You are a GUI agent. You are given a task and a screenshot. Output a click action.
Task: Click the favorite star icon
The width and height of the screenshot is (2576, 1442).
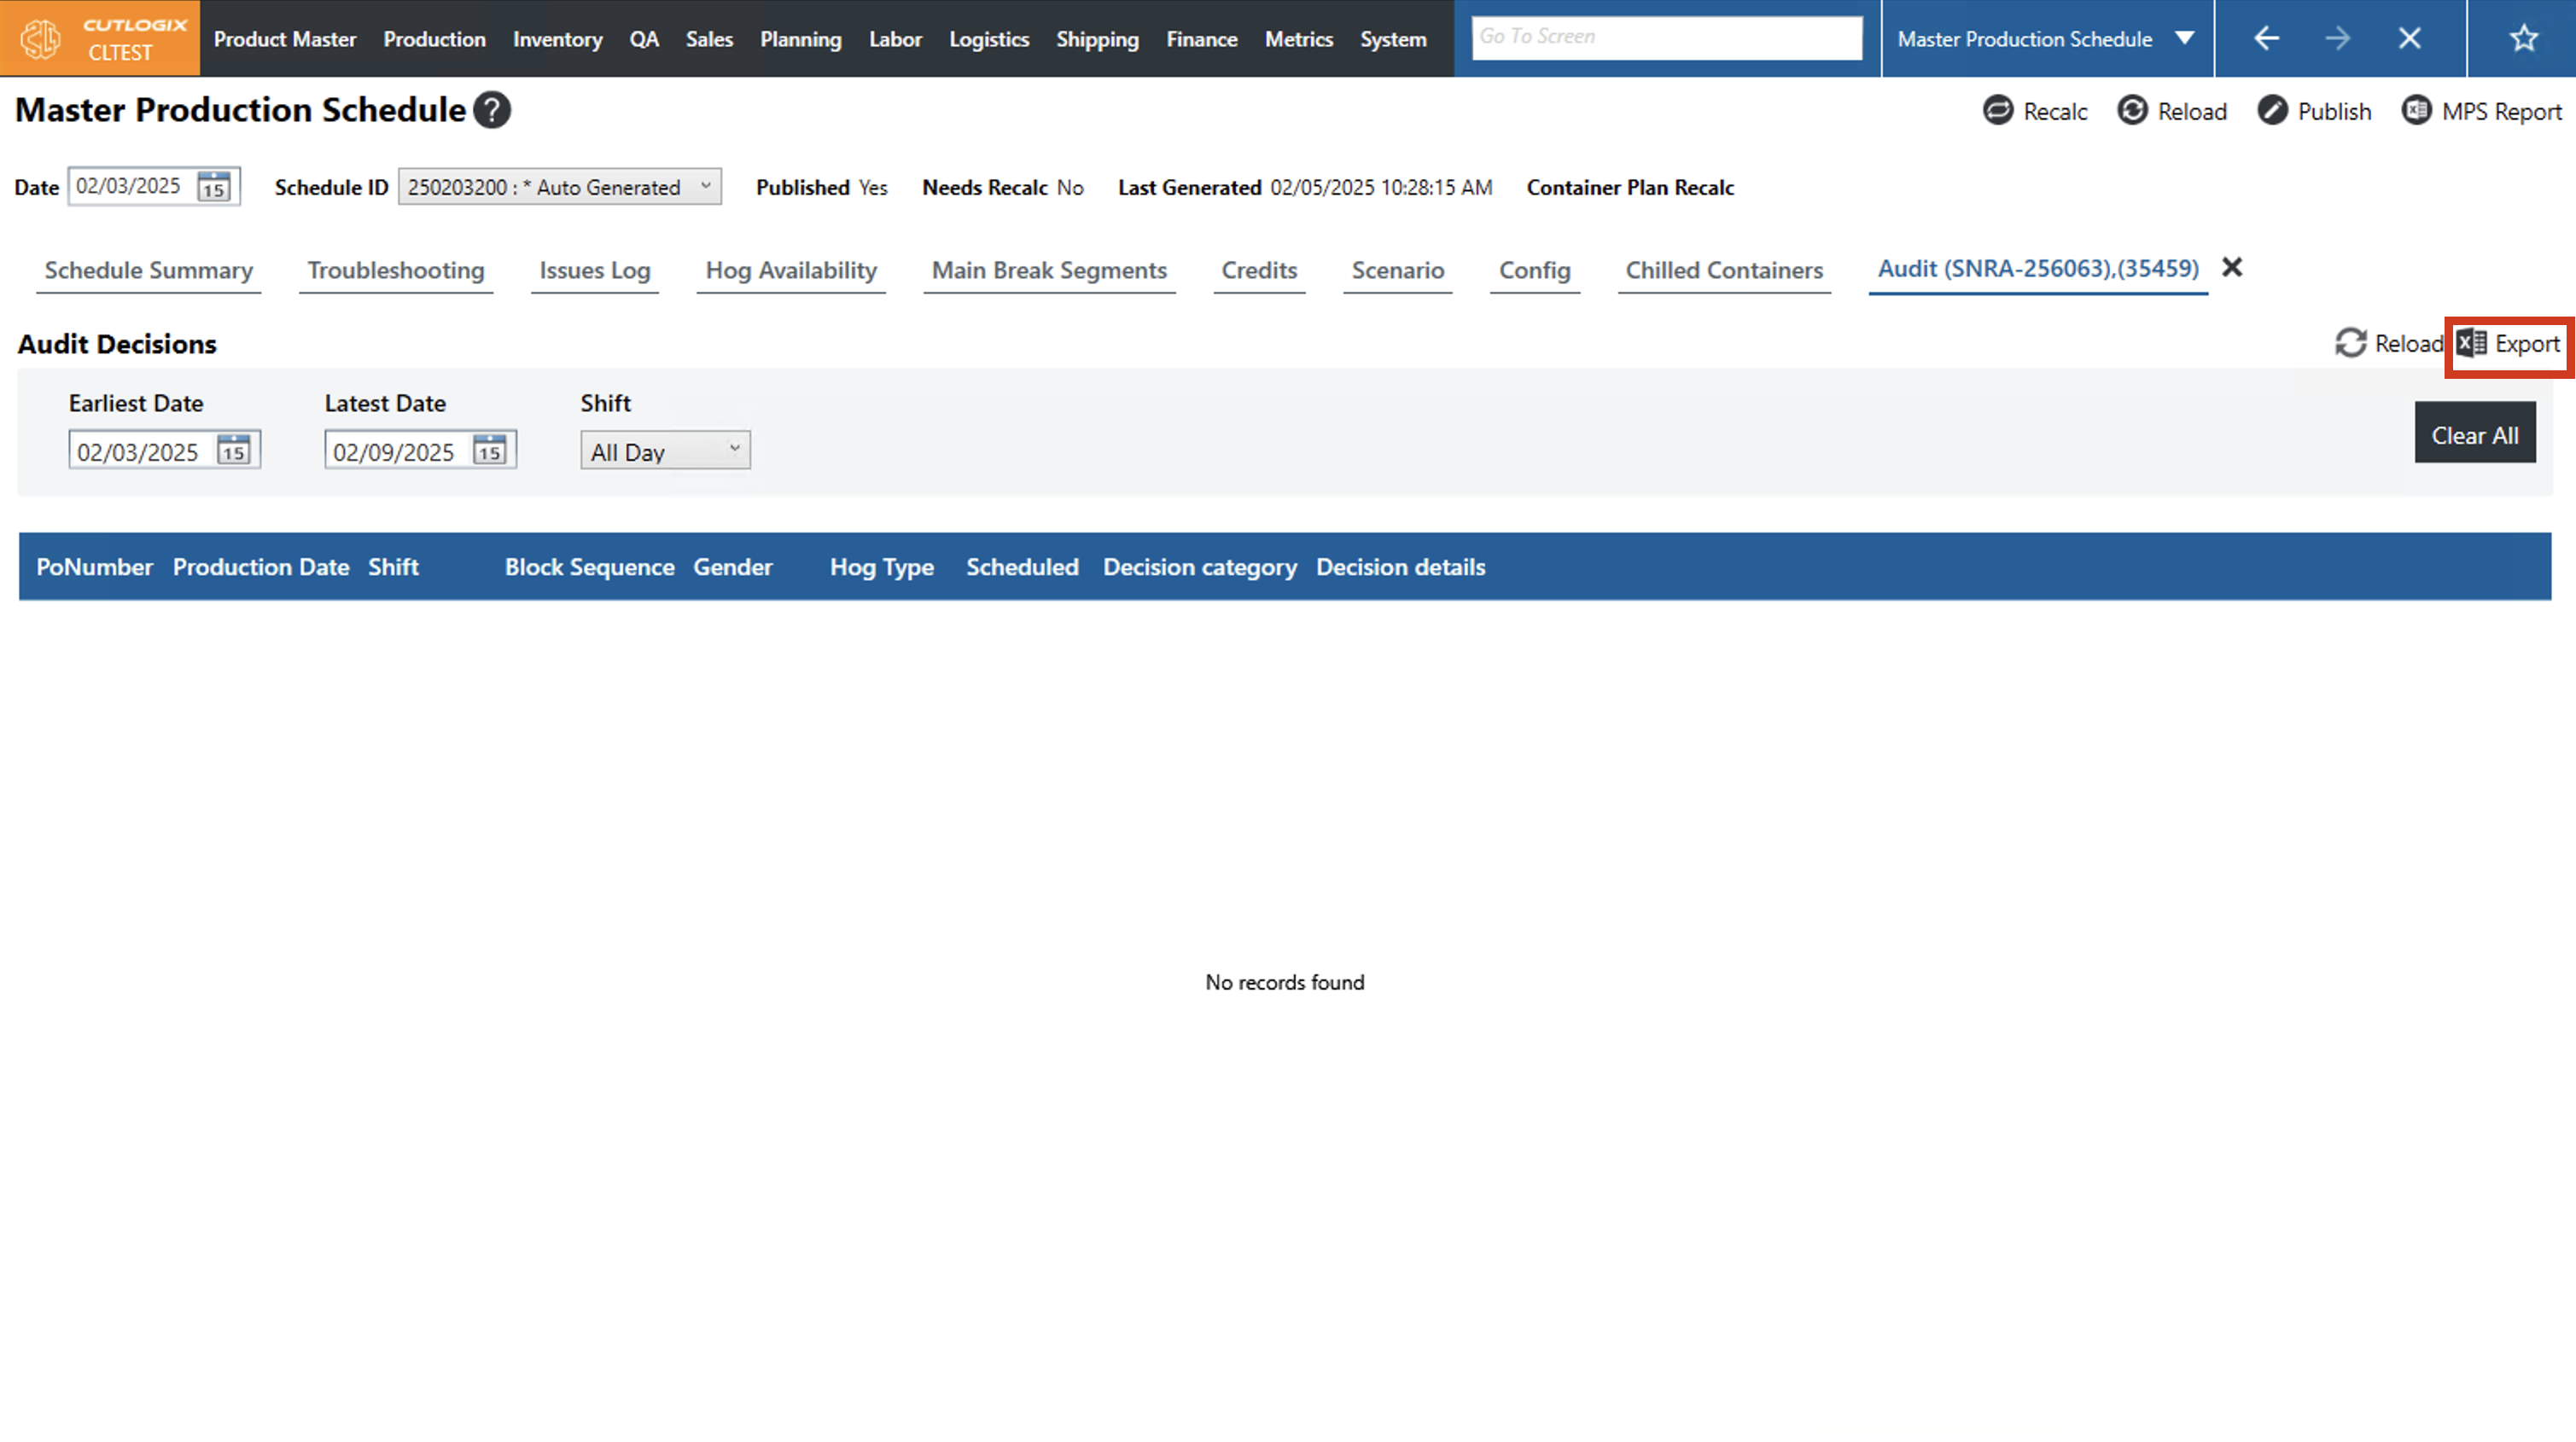pos(2523,38)
